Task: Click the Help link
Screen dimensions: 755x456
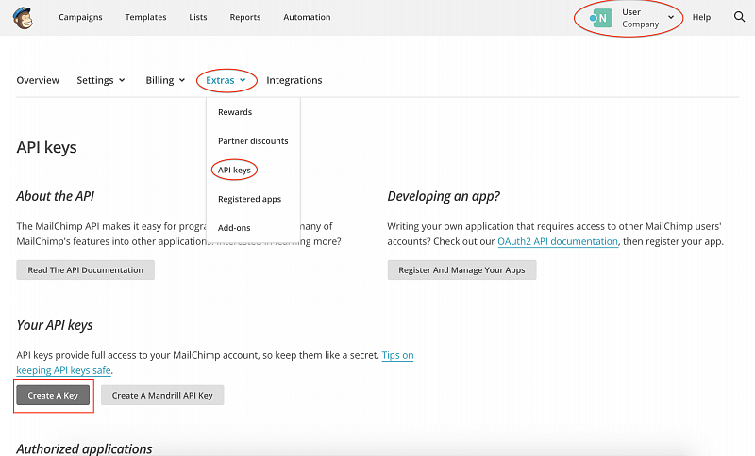Action: [701, 17]
